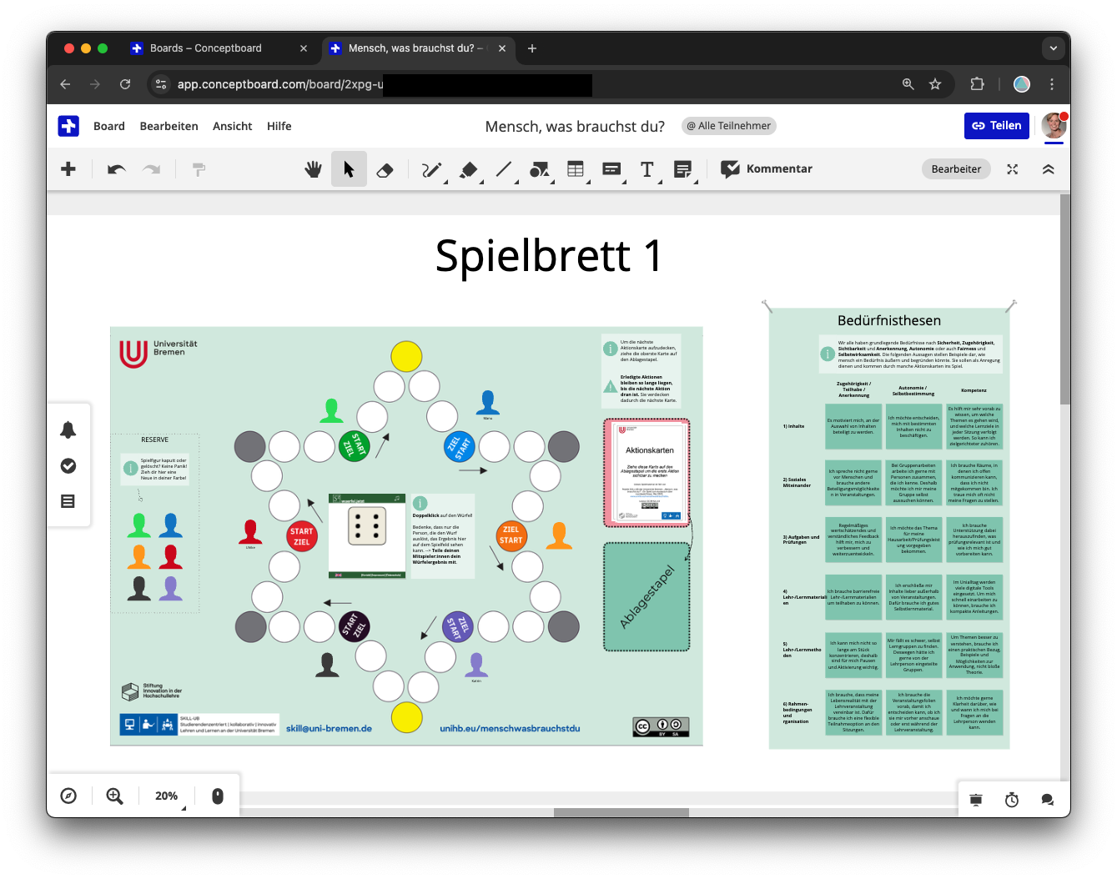This screenshot has width=1117, height=879.
Task: Select the Text tool
Action: coord(647,168)
